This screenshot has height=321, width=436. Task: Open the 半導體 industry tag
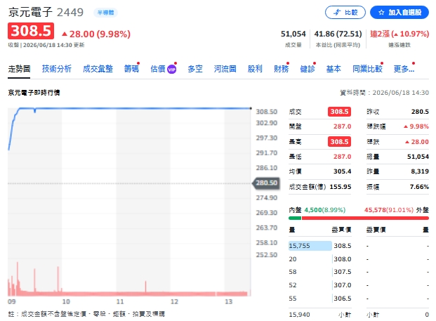(105, 13)
